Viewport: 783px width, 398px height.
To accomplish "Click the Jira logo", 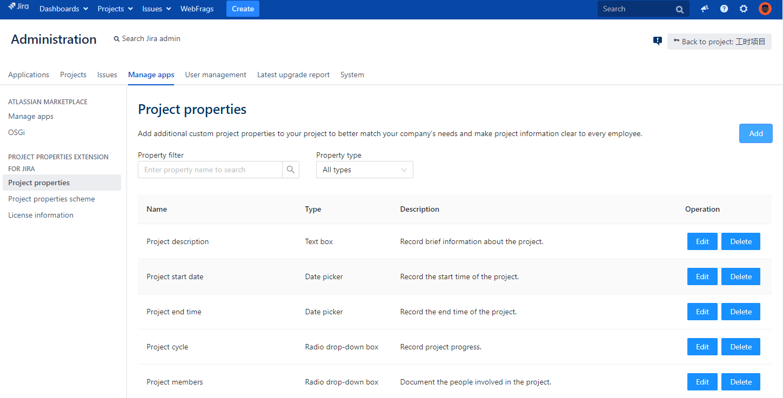I will point(18,7).
